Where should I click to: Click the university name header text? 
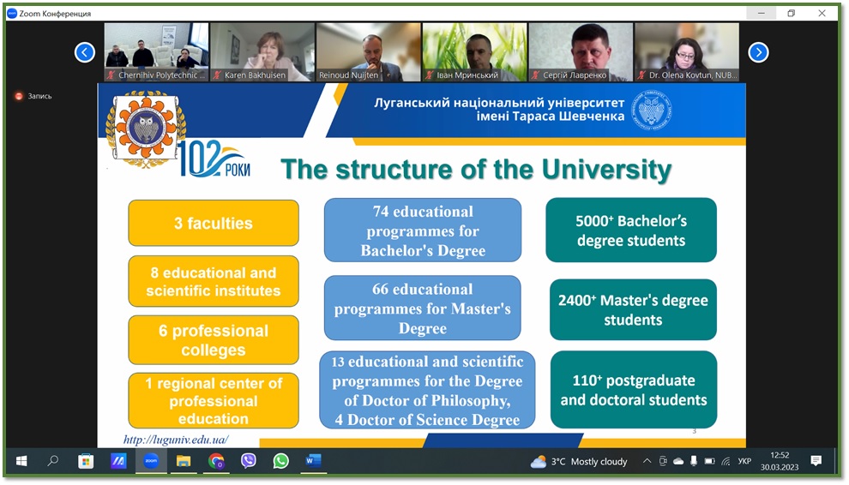click(498, 110)
